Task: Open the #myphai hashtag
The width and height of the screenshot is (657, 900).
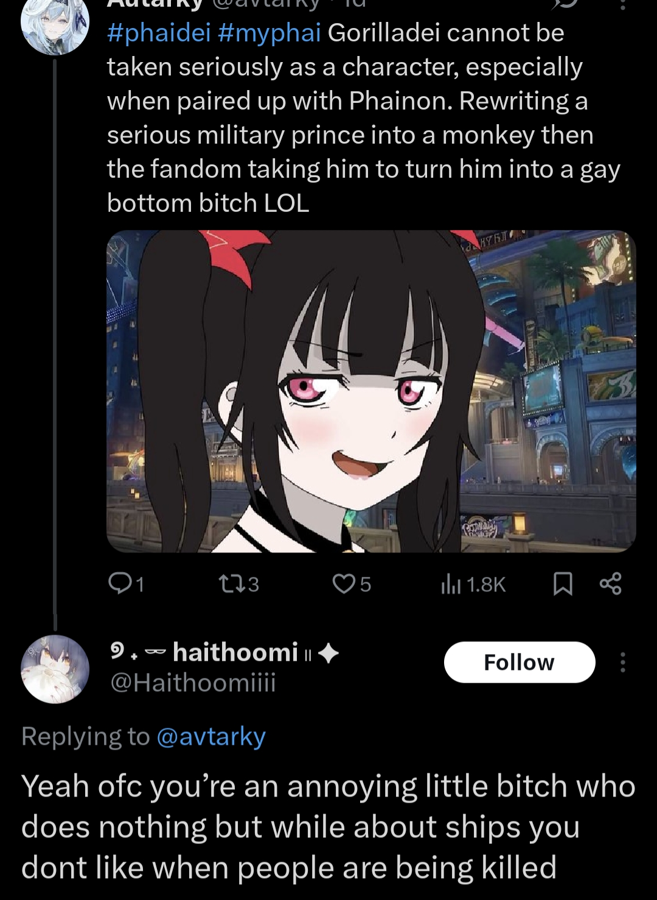Action: pyautogui.click(x=269, y=33)
